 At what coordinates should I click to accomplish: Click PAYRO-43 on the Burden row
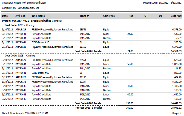pyautogui.click(x=21, y=99)
